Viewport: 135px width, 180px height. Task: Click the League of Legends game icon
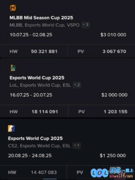click(13, 68)
